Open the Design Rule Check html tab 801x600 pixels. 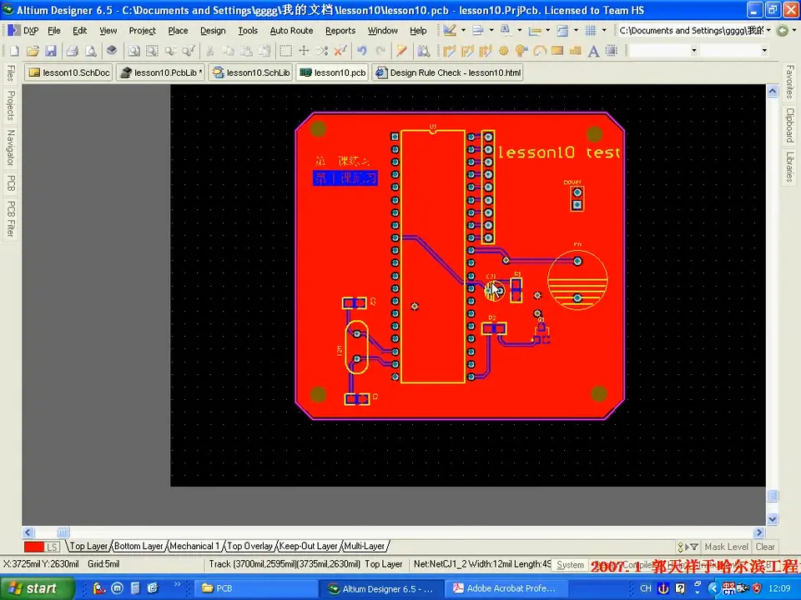[448, 72]
